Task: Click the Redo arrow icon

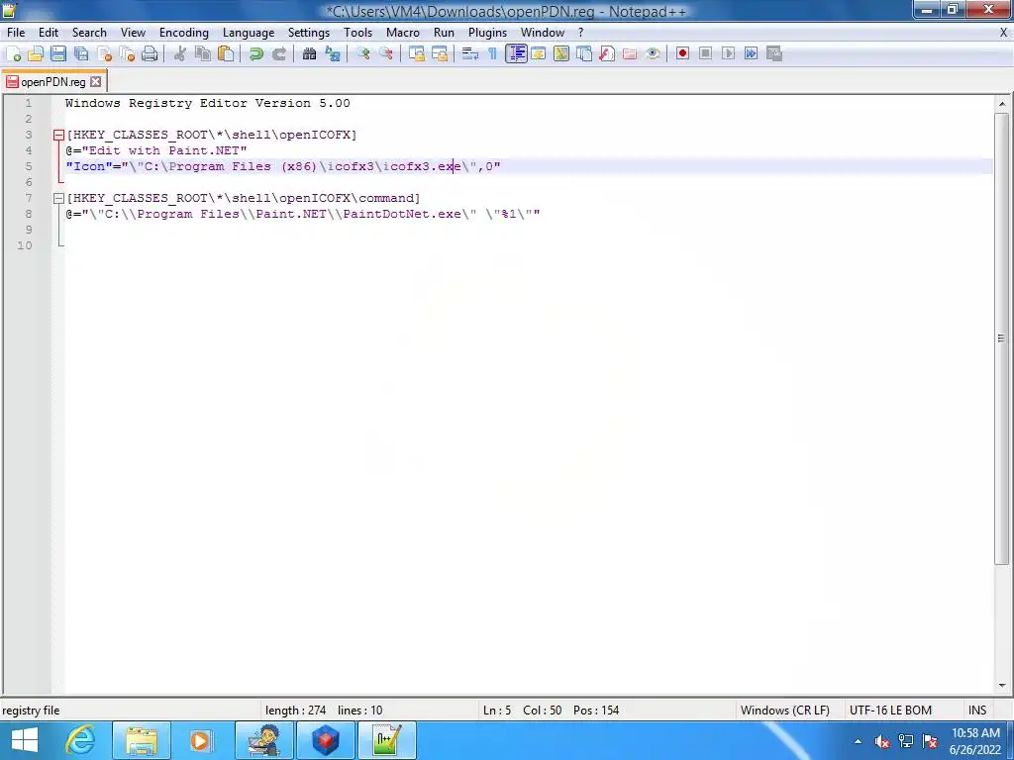Action: (278, 53)
